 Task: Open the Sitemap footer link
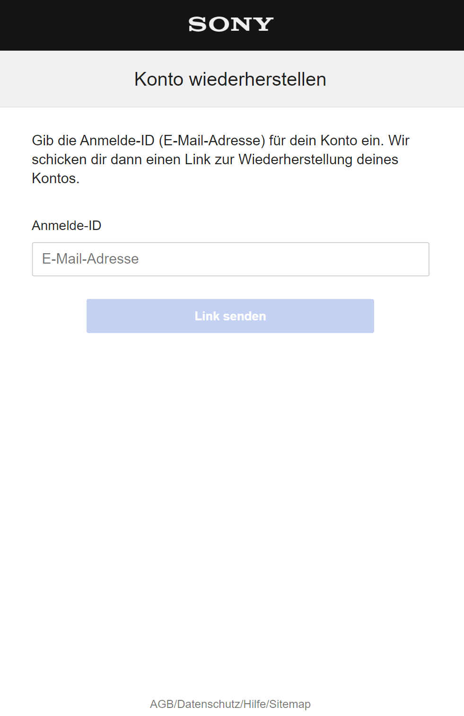tap(290, 704)
